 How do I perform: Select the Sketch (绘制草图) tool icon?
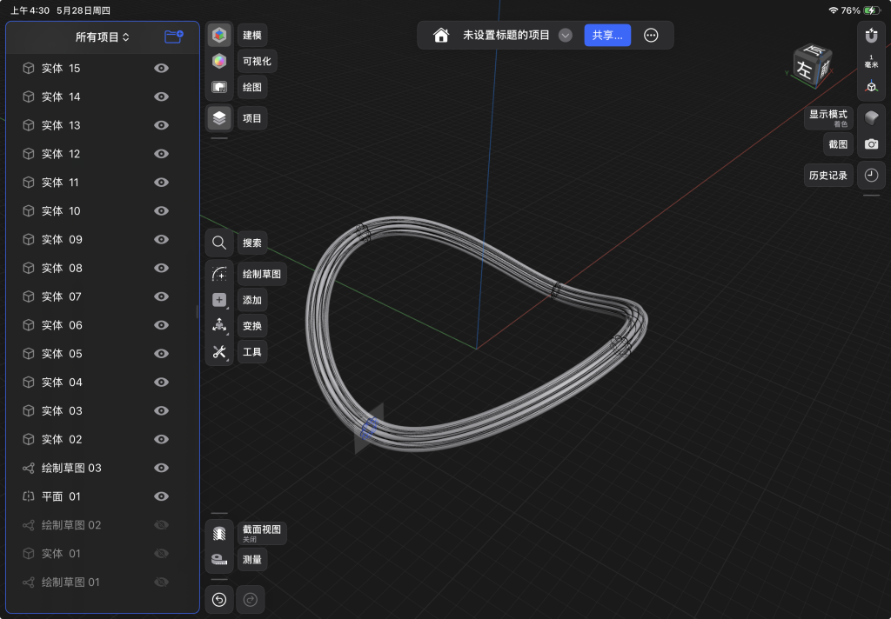click(219, 275)
